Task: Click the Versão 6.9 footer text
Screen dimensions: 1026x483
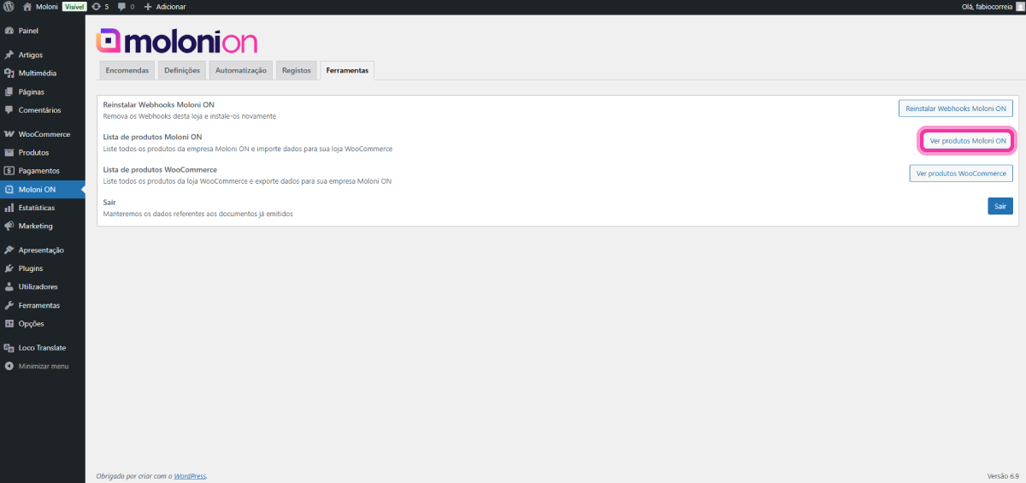Action: 1003,476
